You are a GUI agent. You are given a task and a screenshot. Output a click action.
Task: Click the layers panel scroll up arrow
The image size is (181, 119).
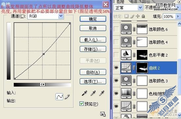(179, 24)
